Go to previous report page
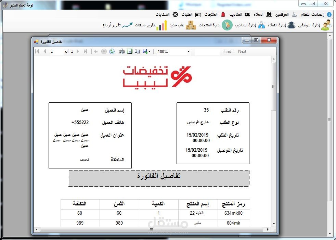 (x=45, y=51)
